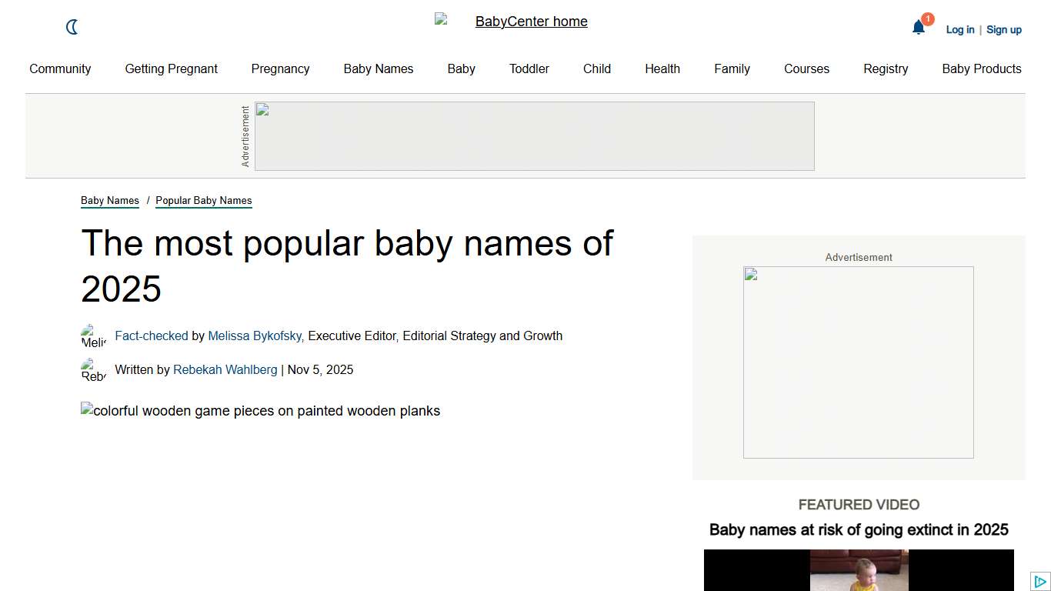
Task: Click the article hero image placeholder
Action: pyautogui.click(x=260, y=410)
